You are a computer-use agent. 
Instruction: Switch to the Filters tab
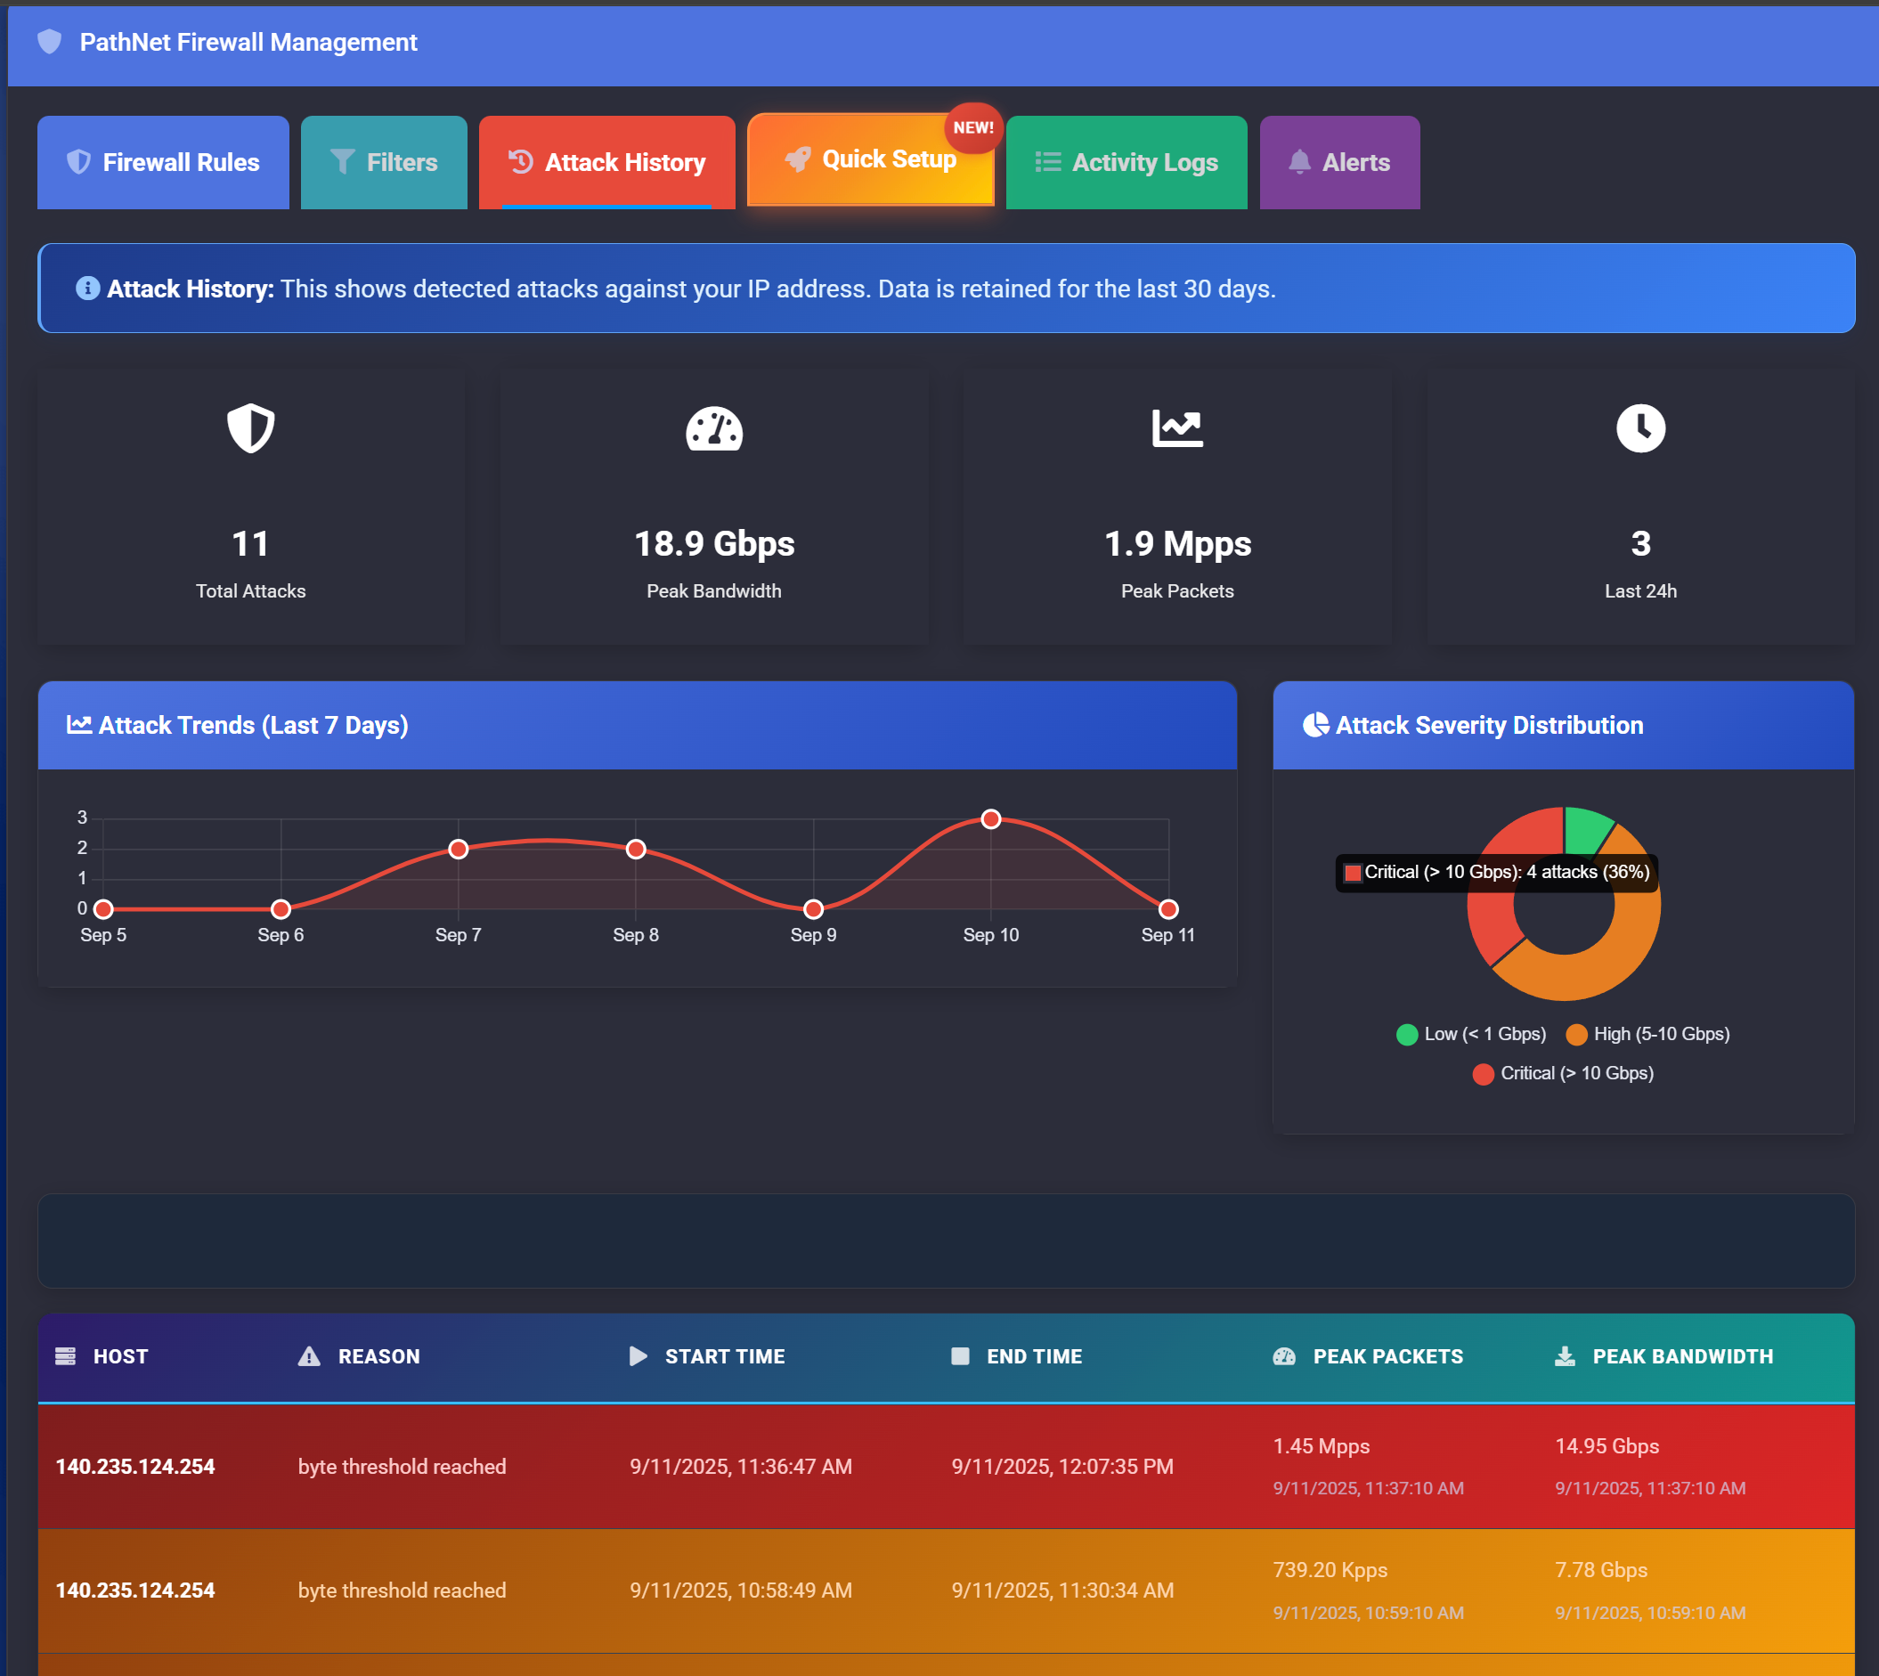point(384,162)
